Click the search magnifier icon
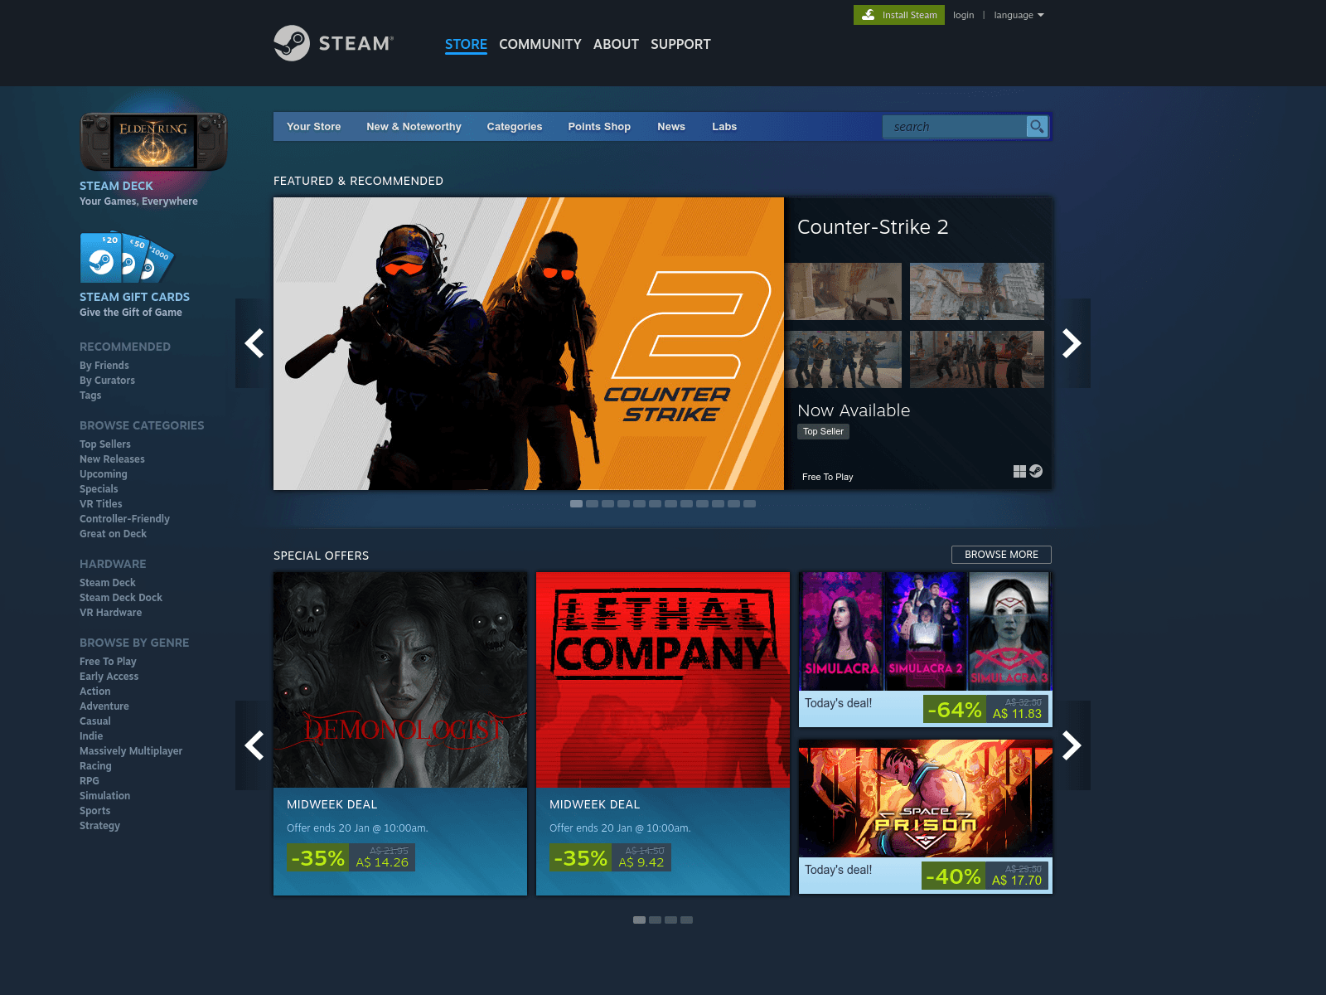 (1037, 127)
